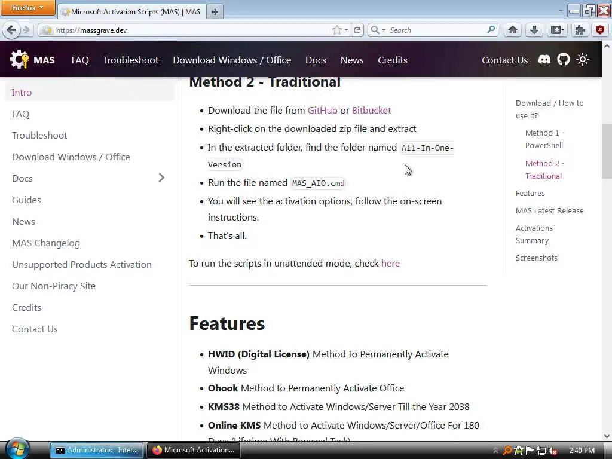Image resolution: width=612 pixels, height=459 pixels.
Task: Open the GitHub icon in site header
Action: 563,60
